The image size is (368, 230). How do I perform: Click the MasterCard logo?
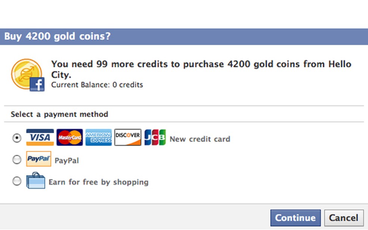[70, 137]
